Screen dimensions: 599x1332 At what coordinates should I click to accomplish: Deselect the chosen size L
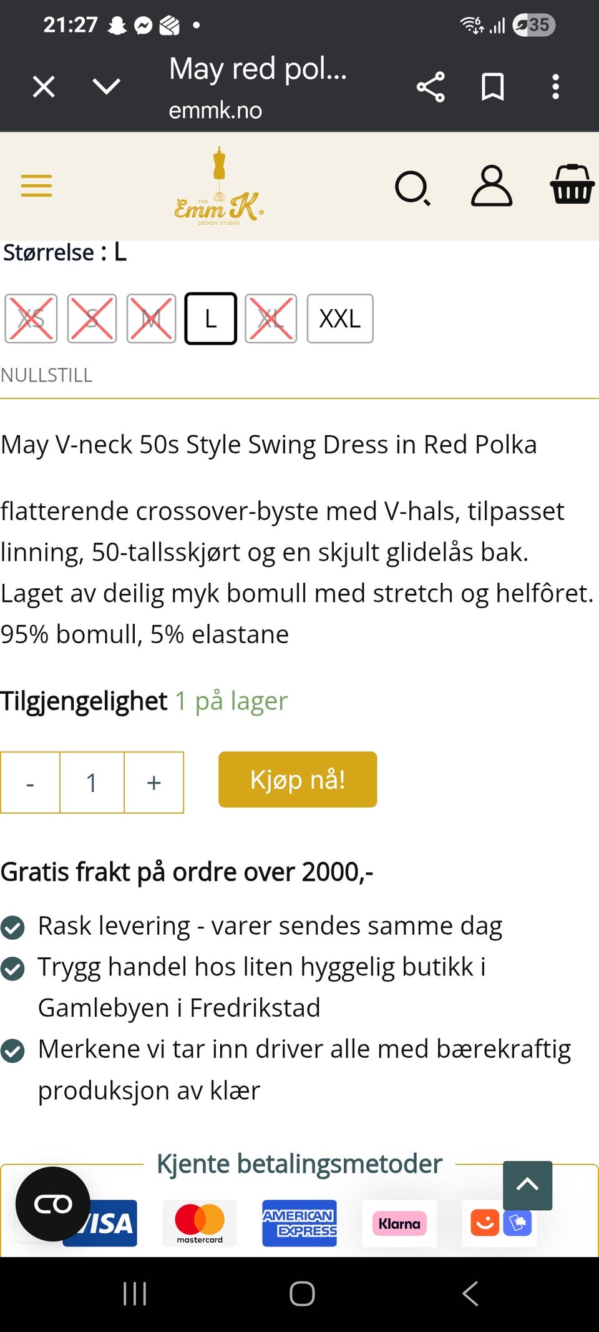coord(210,319)
